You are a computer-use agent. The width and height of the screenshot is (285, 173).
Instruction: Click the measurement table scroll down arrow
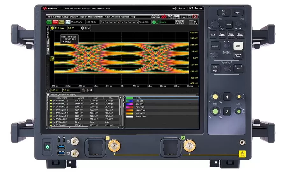(120, 125)
